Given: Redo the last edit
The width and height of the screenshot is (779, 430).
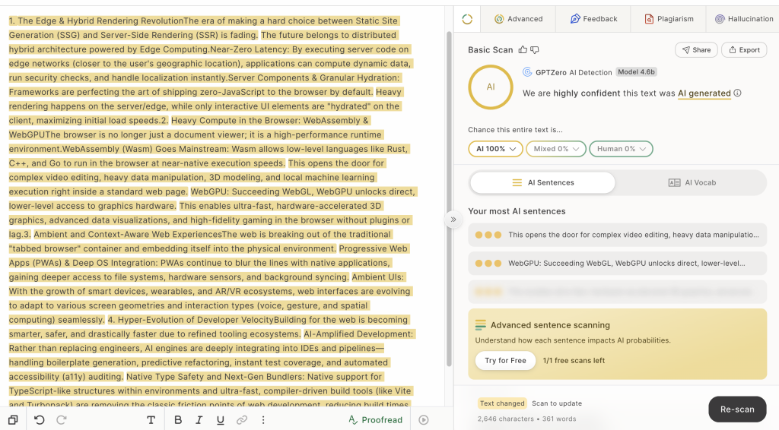Looking at the screenshot, I should [62, 419].
